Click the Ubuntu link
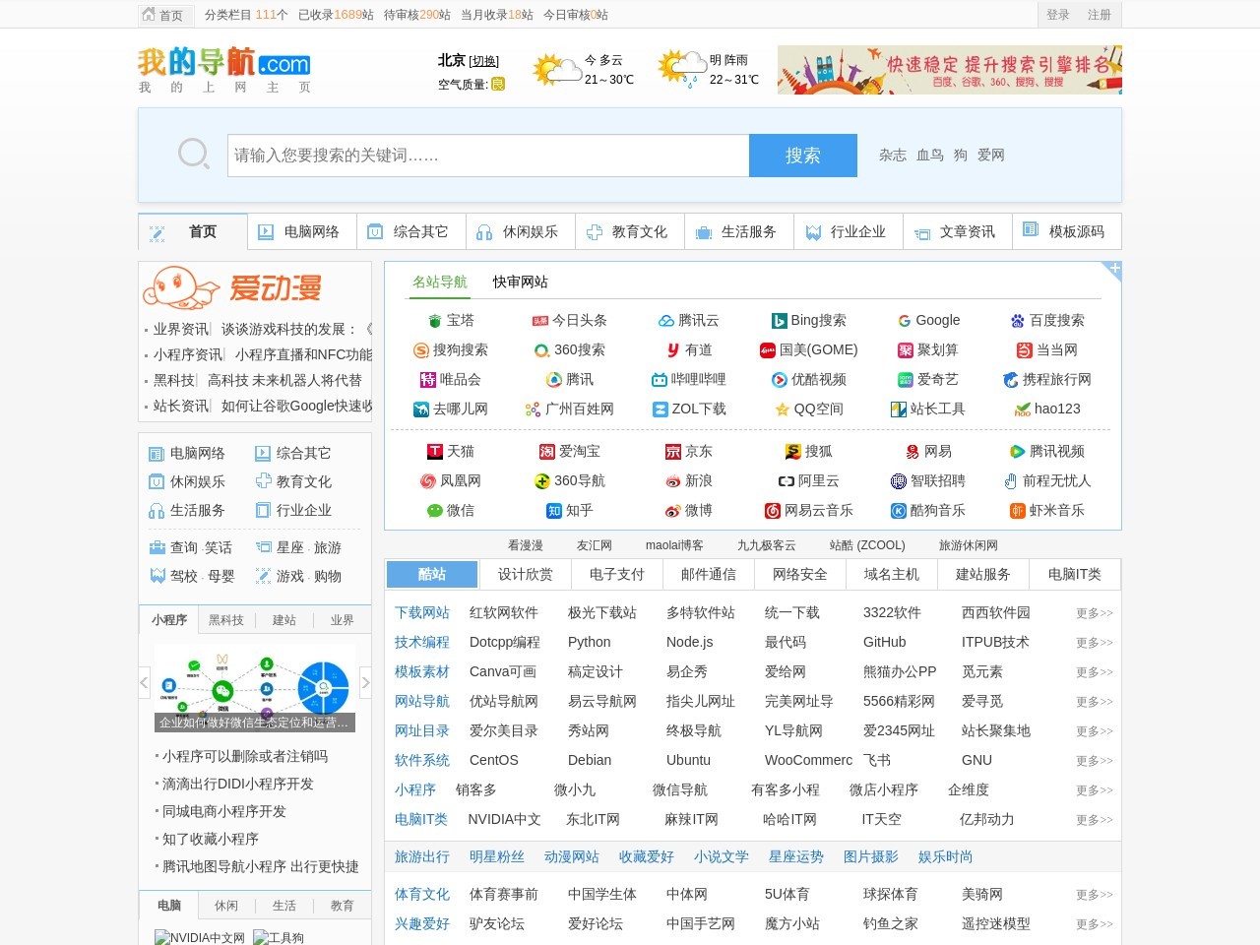1260x945 pixels. coord(688,761)
